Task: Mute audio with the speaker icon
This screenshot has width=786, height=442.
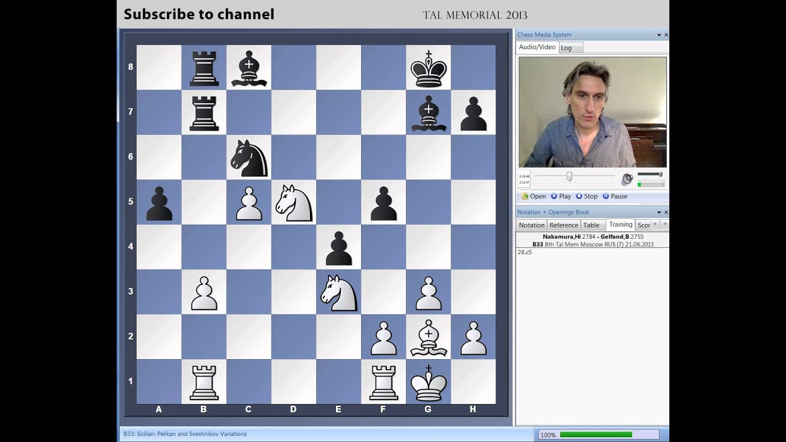Action: point(627,179)
